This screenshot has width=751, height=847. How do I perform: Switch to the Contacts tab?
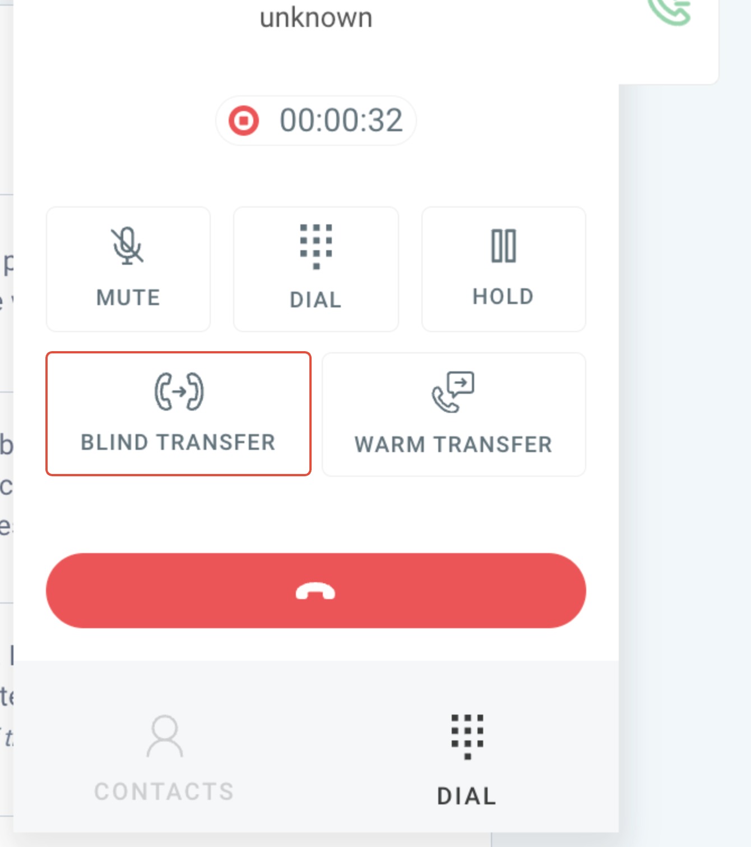164,757
